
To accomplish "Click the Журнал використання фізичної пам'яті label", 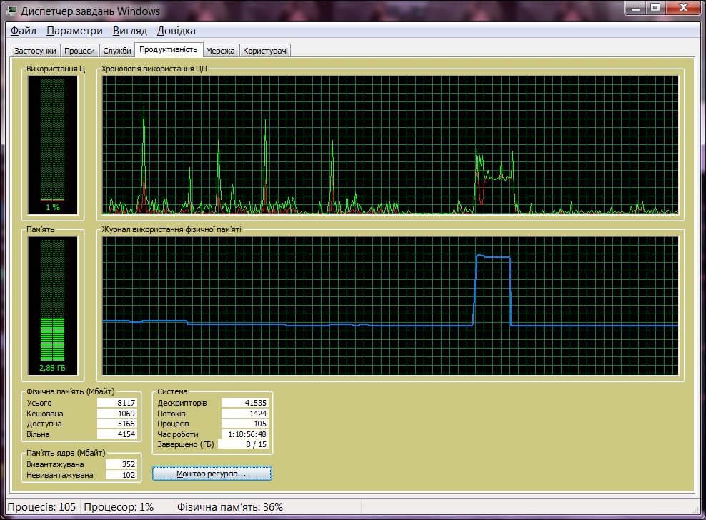I will pos(171,229).
